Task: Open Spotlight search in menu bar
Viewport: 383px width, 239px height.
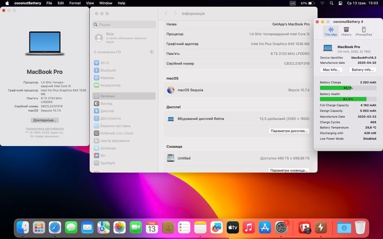Action: tap(331, 3)
